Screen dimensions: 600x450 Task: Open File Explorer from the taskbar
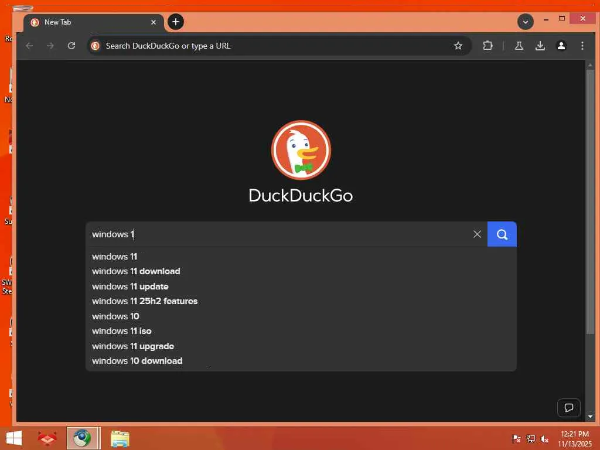pyautogui.click(x=120, y=438)
